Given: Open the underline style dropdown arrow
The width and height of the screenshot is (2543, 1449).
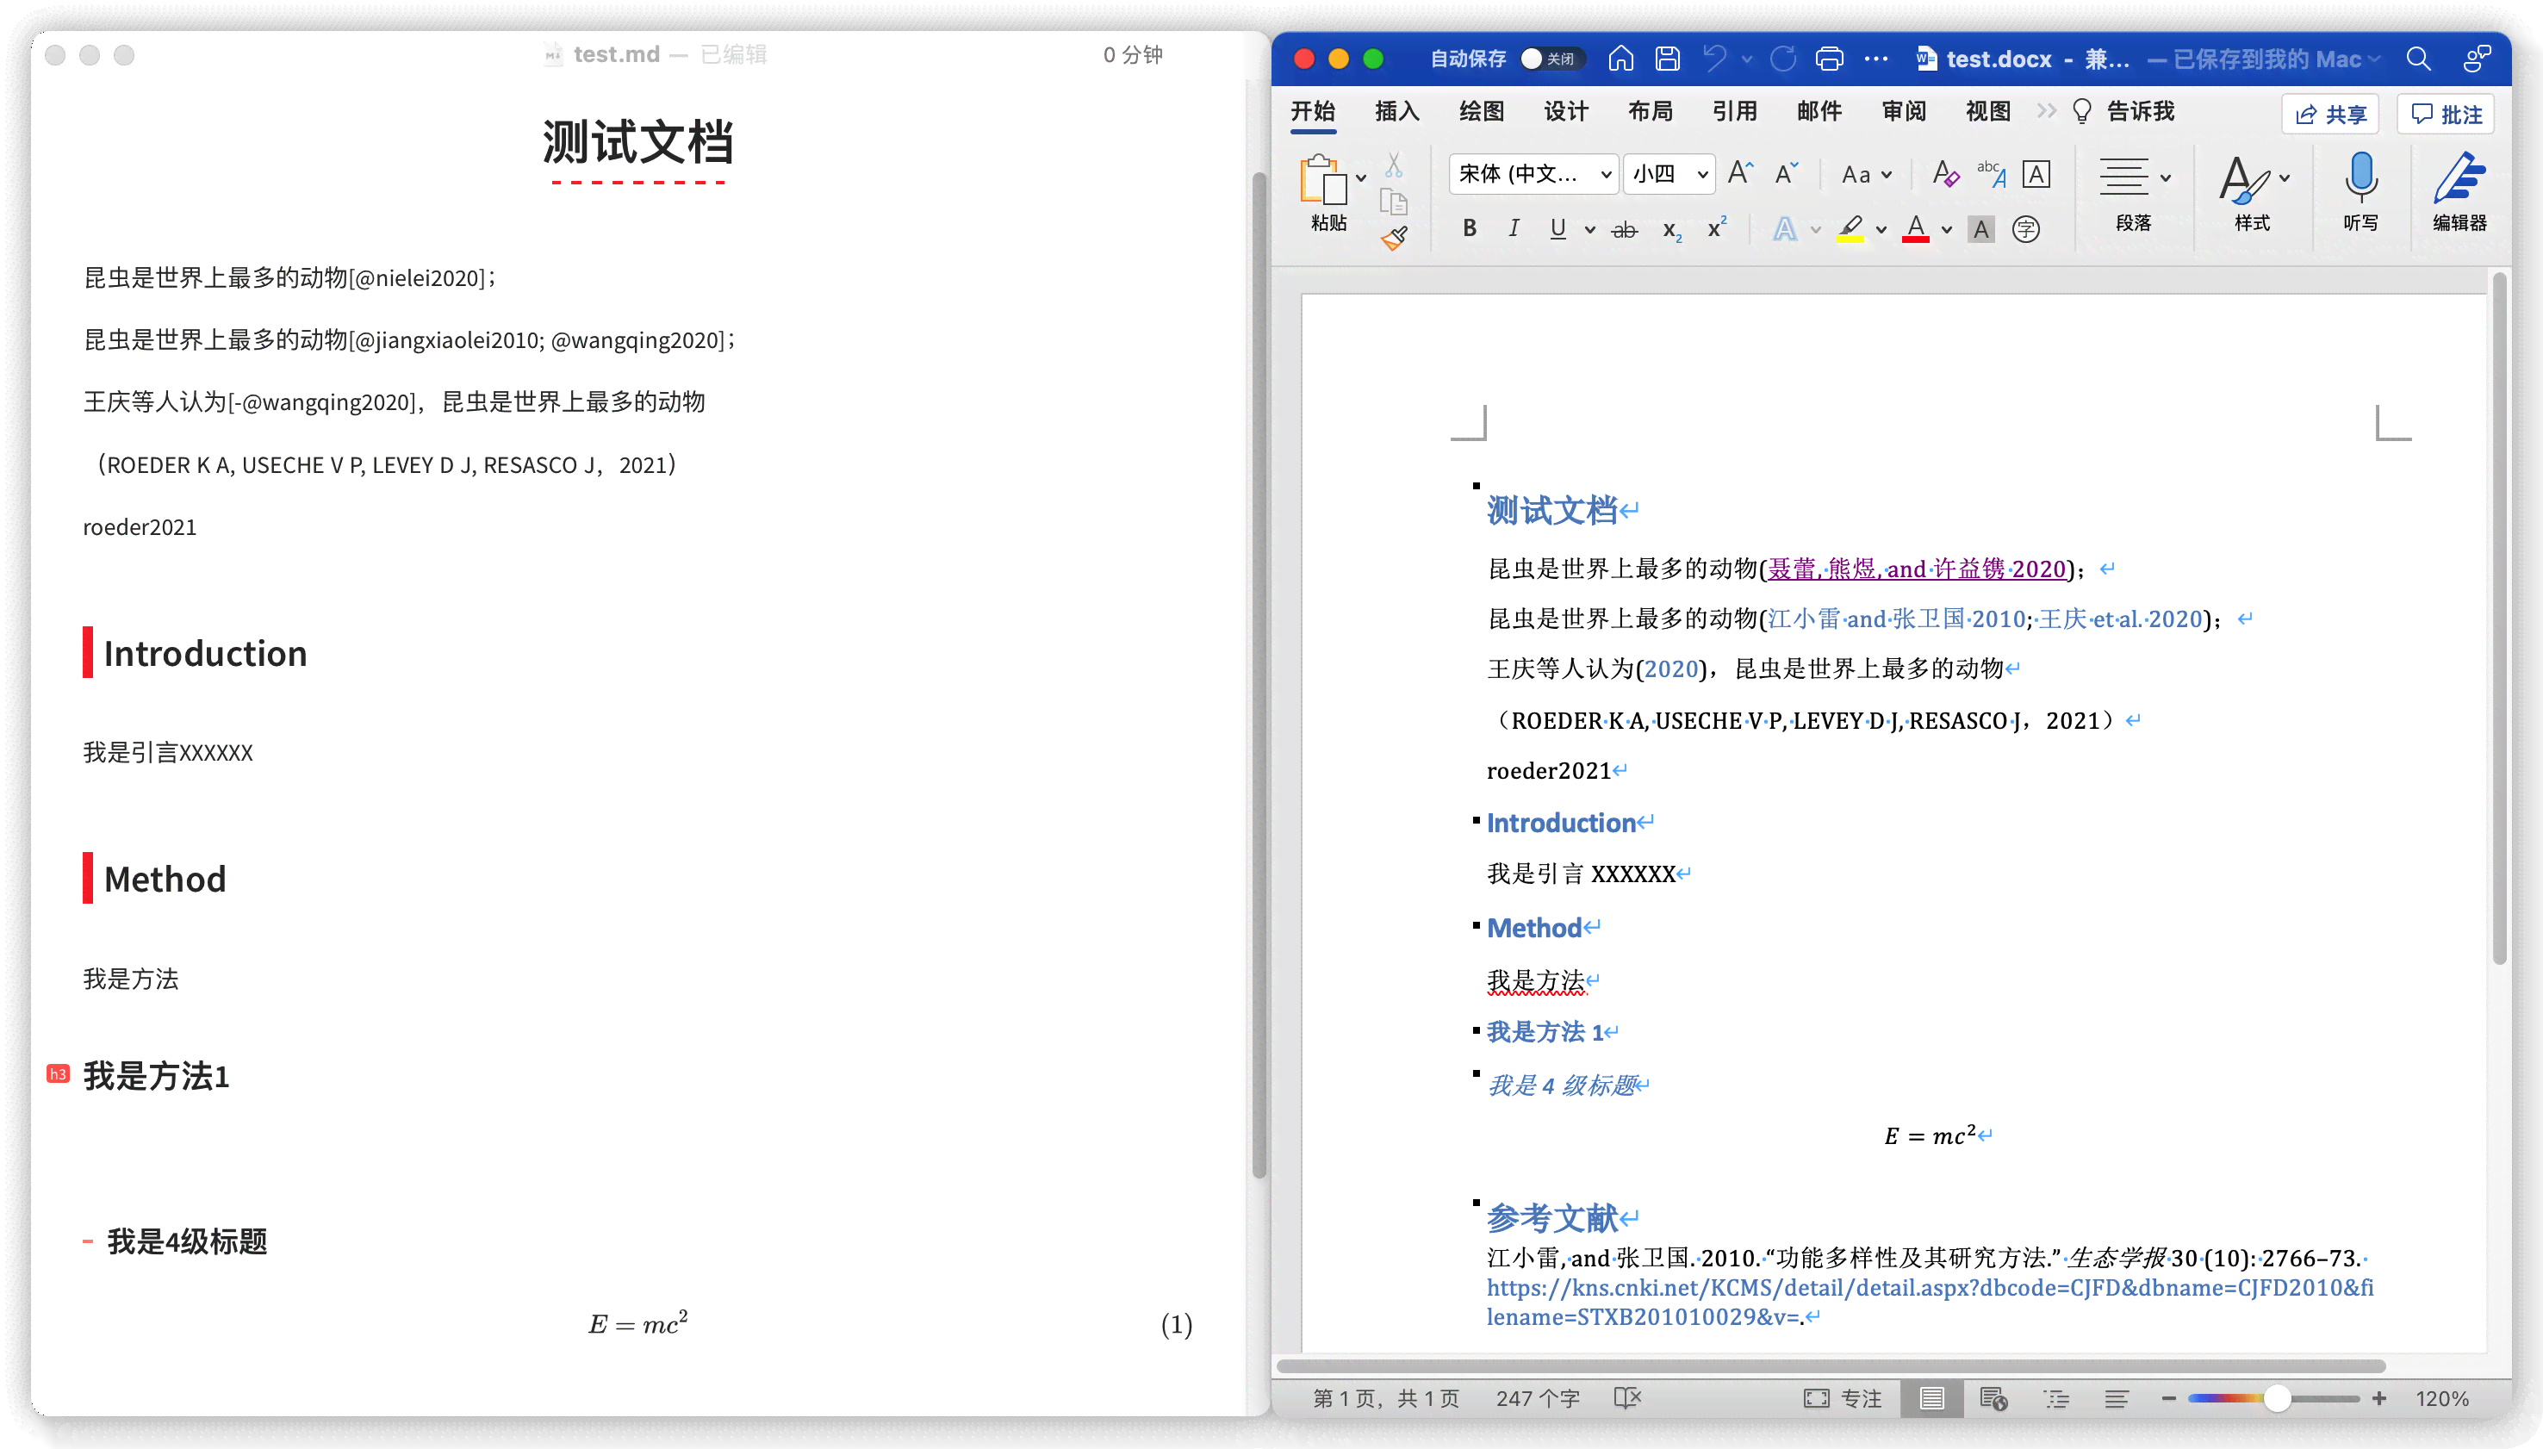Looking at the screenshot, I should tap(1590, 230).
